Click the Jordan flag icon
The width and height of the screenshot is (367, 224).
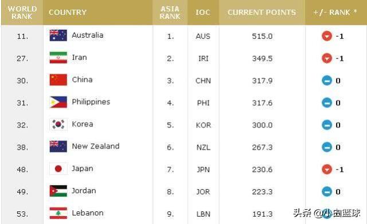(x=58, y=191)
